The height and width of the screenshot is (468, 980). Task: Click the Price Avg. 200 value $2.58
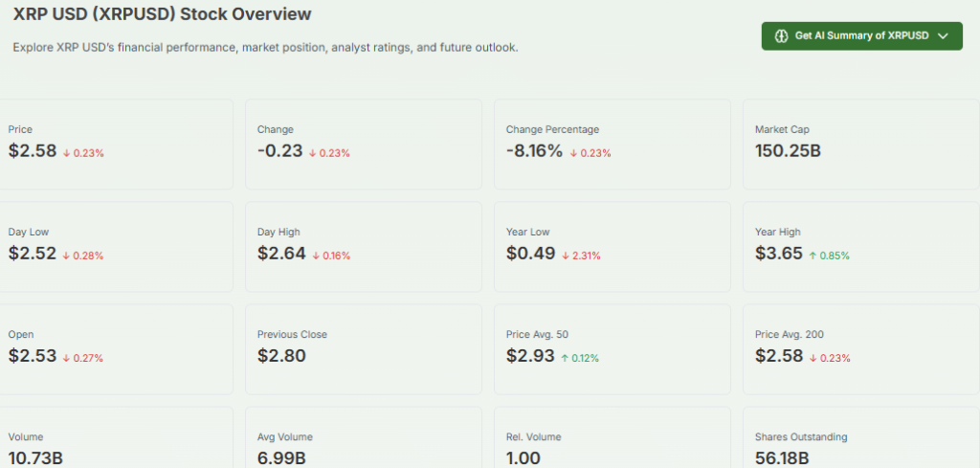pos(778,357)
